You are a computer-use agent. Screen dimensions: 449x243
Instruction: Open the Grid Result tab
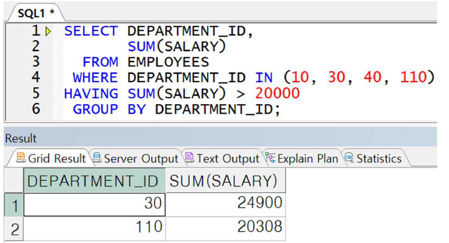coord(51,158)
